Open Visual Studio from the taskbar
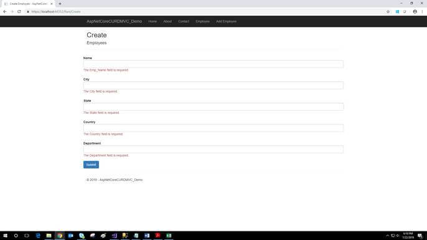This screenshot has width=427, height=240. (115, 236)
